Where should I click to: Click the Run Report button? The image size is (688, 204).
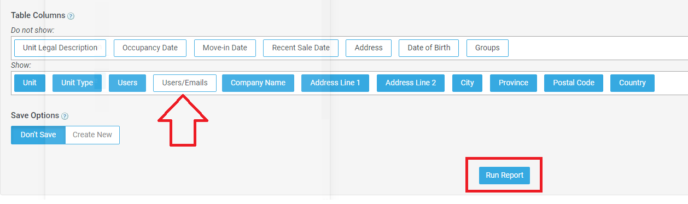pyautogui.click(x=504, y=175)
